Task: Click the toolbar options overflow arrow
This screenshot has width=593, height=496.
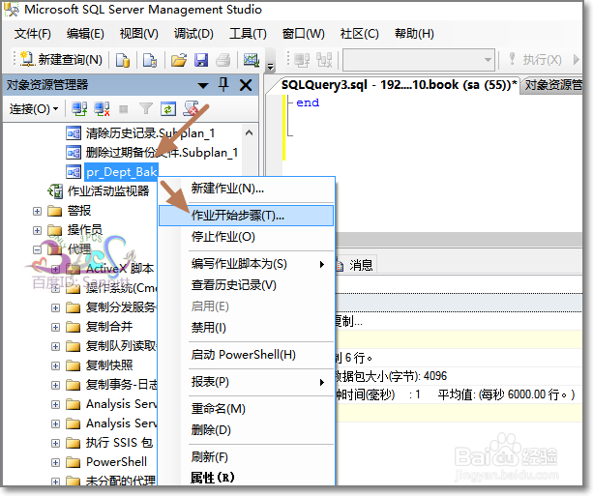Action: [x=271, y=67]
